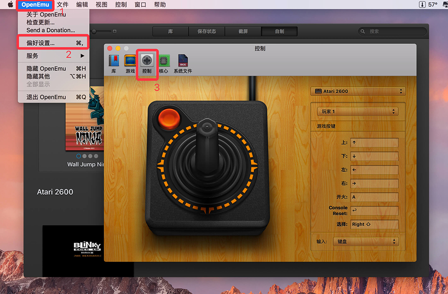Choose 偏好设置... menu item

(54, 43)
